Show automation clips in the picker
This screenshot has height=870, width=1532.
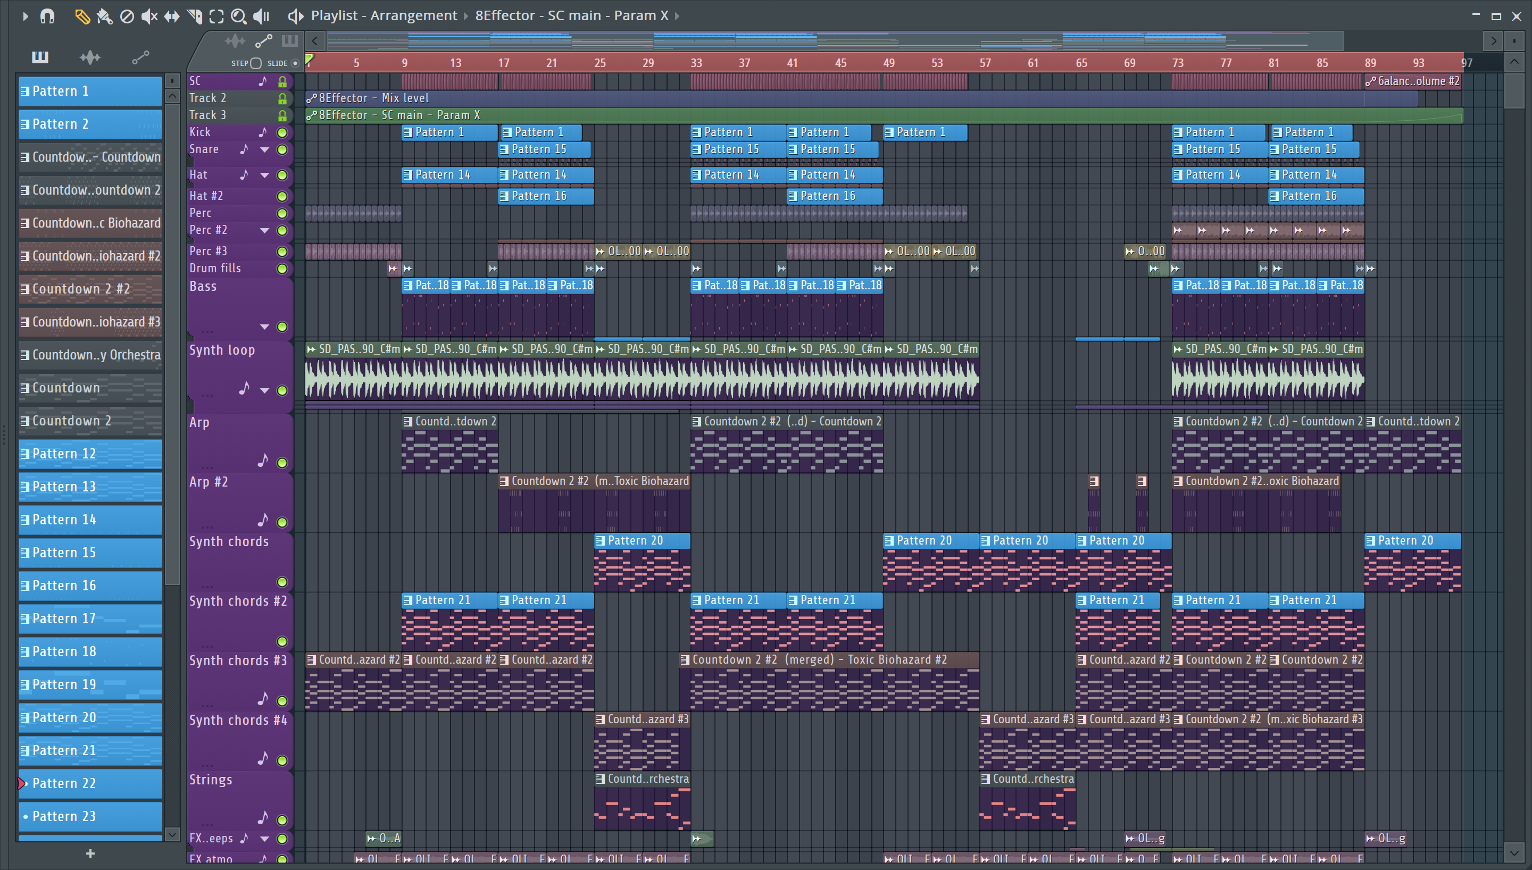[x=140, y=57]
